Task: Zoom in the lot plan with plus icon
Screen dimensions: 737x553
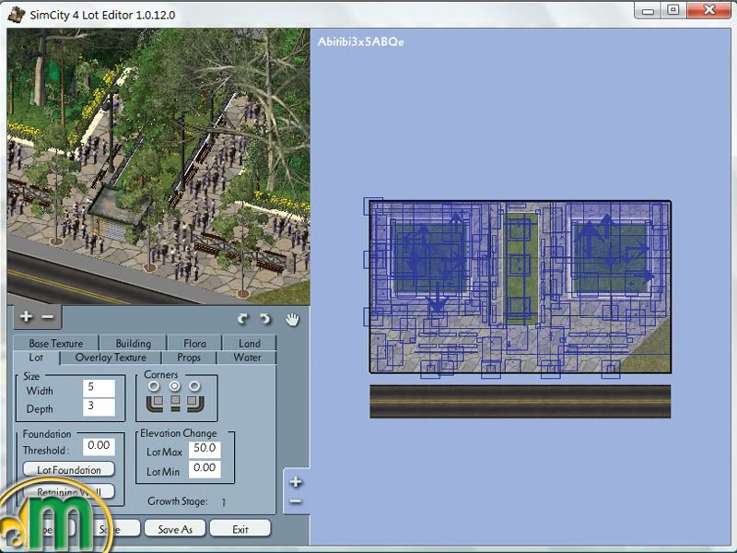Action: click(296, 481)
